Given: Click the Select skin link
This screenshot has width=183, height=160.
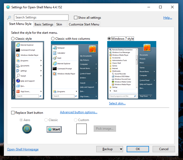Looking at the screenshot, I should coord(117,103).
